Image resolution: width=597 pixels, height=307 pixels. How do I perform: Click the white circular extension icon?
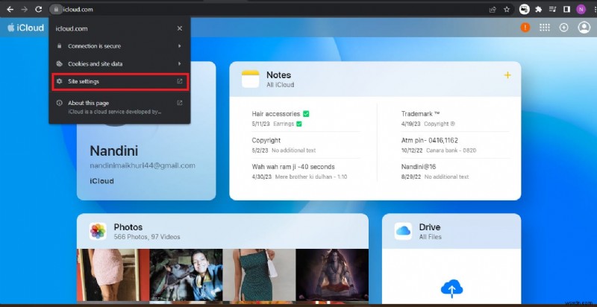525,10
